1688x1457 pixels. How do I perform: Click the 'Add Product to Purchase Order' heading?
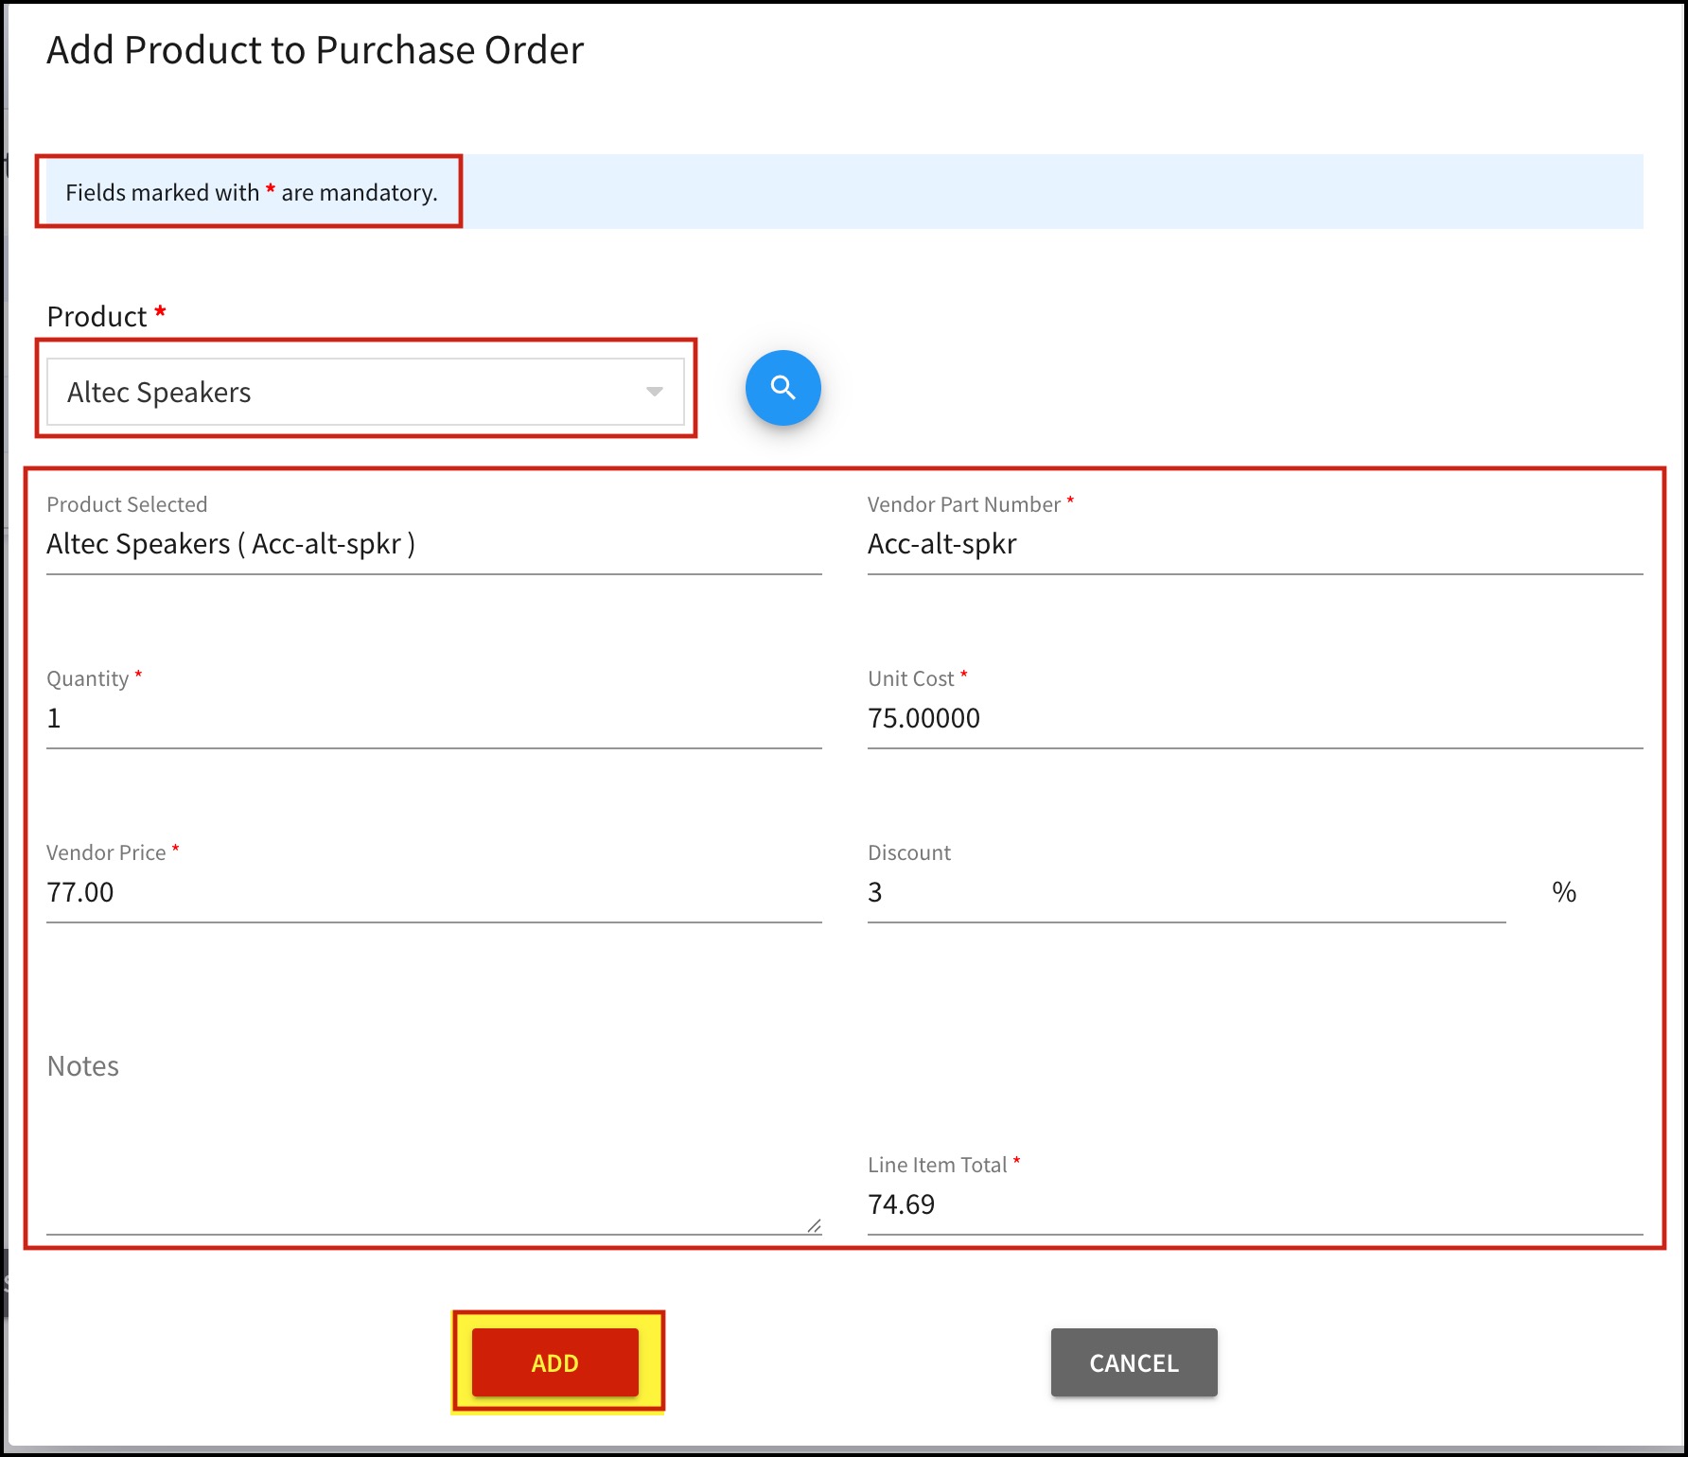pyautogui.click(x=315, y=50)
